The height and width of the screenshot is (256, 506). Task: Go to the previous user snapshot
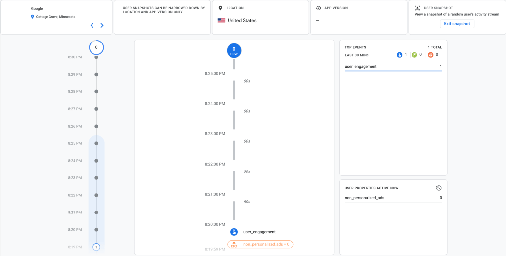click(92, 25)
